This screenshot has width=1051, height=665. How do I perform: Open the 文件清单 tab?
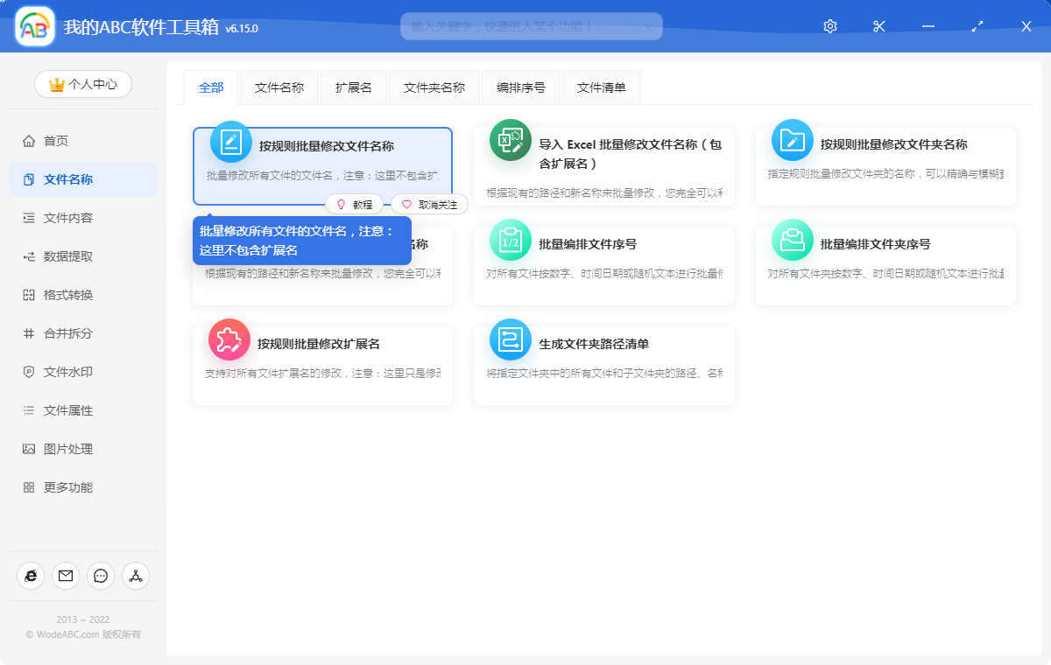coord(601,87)
